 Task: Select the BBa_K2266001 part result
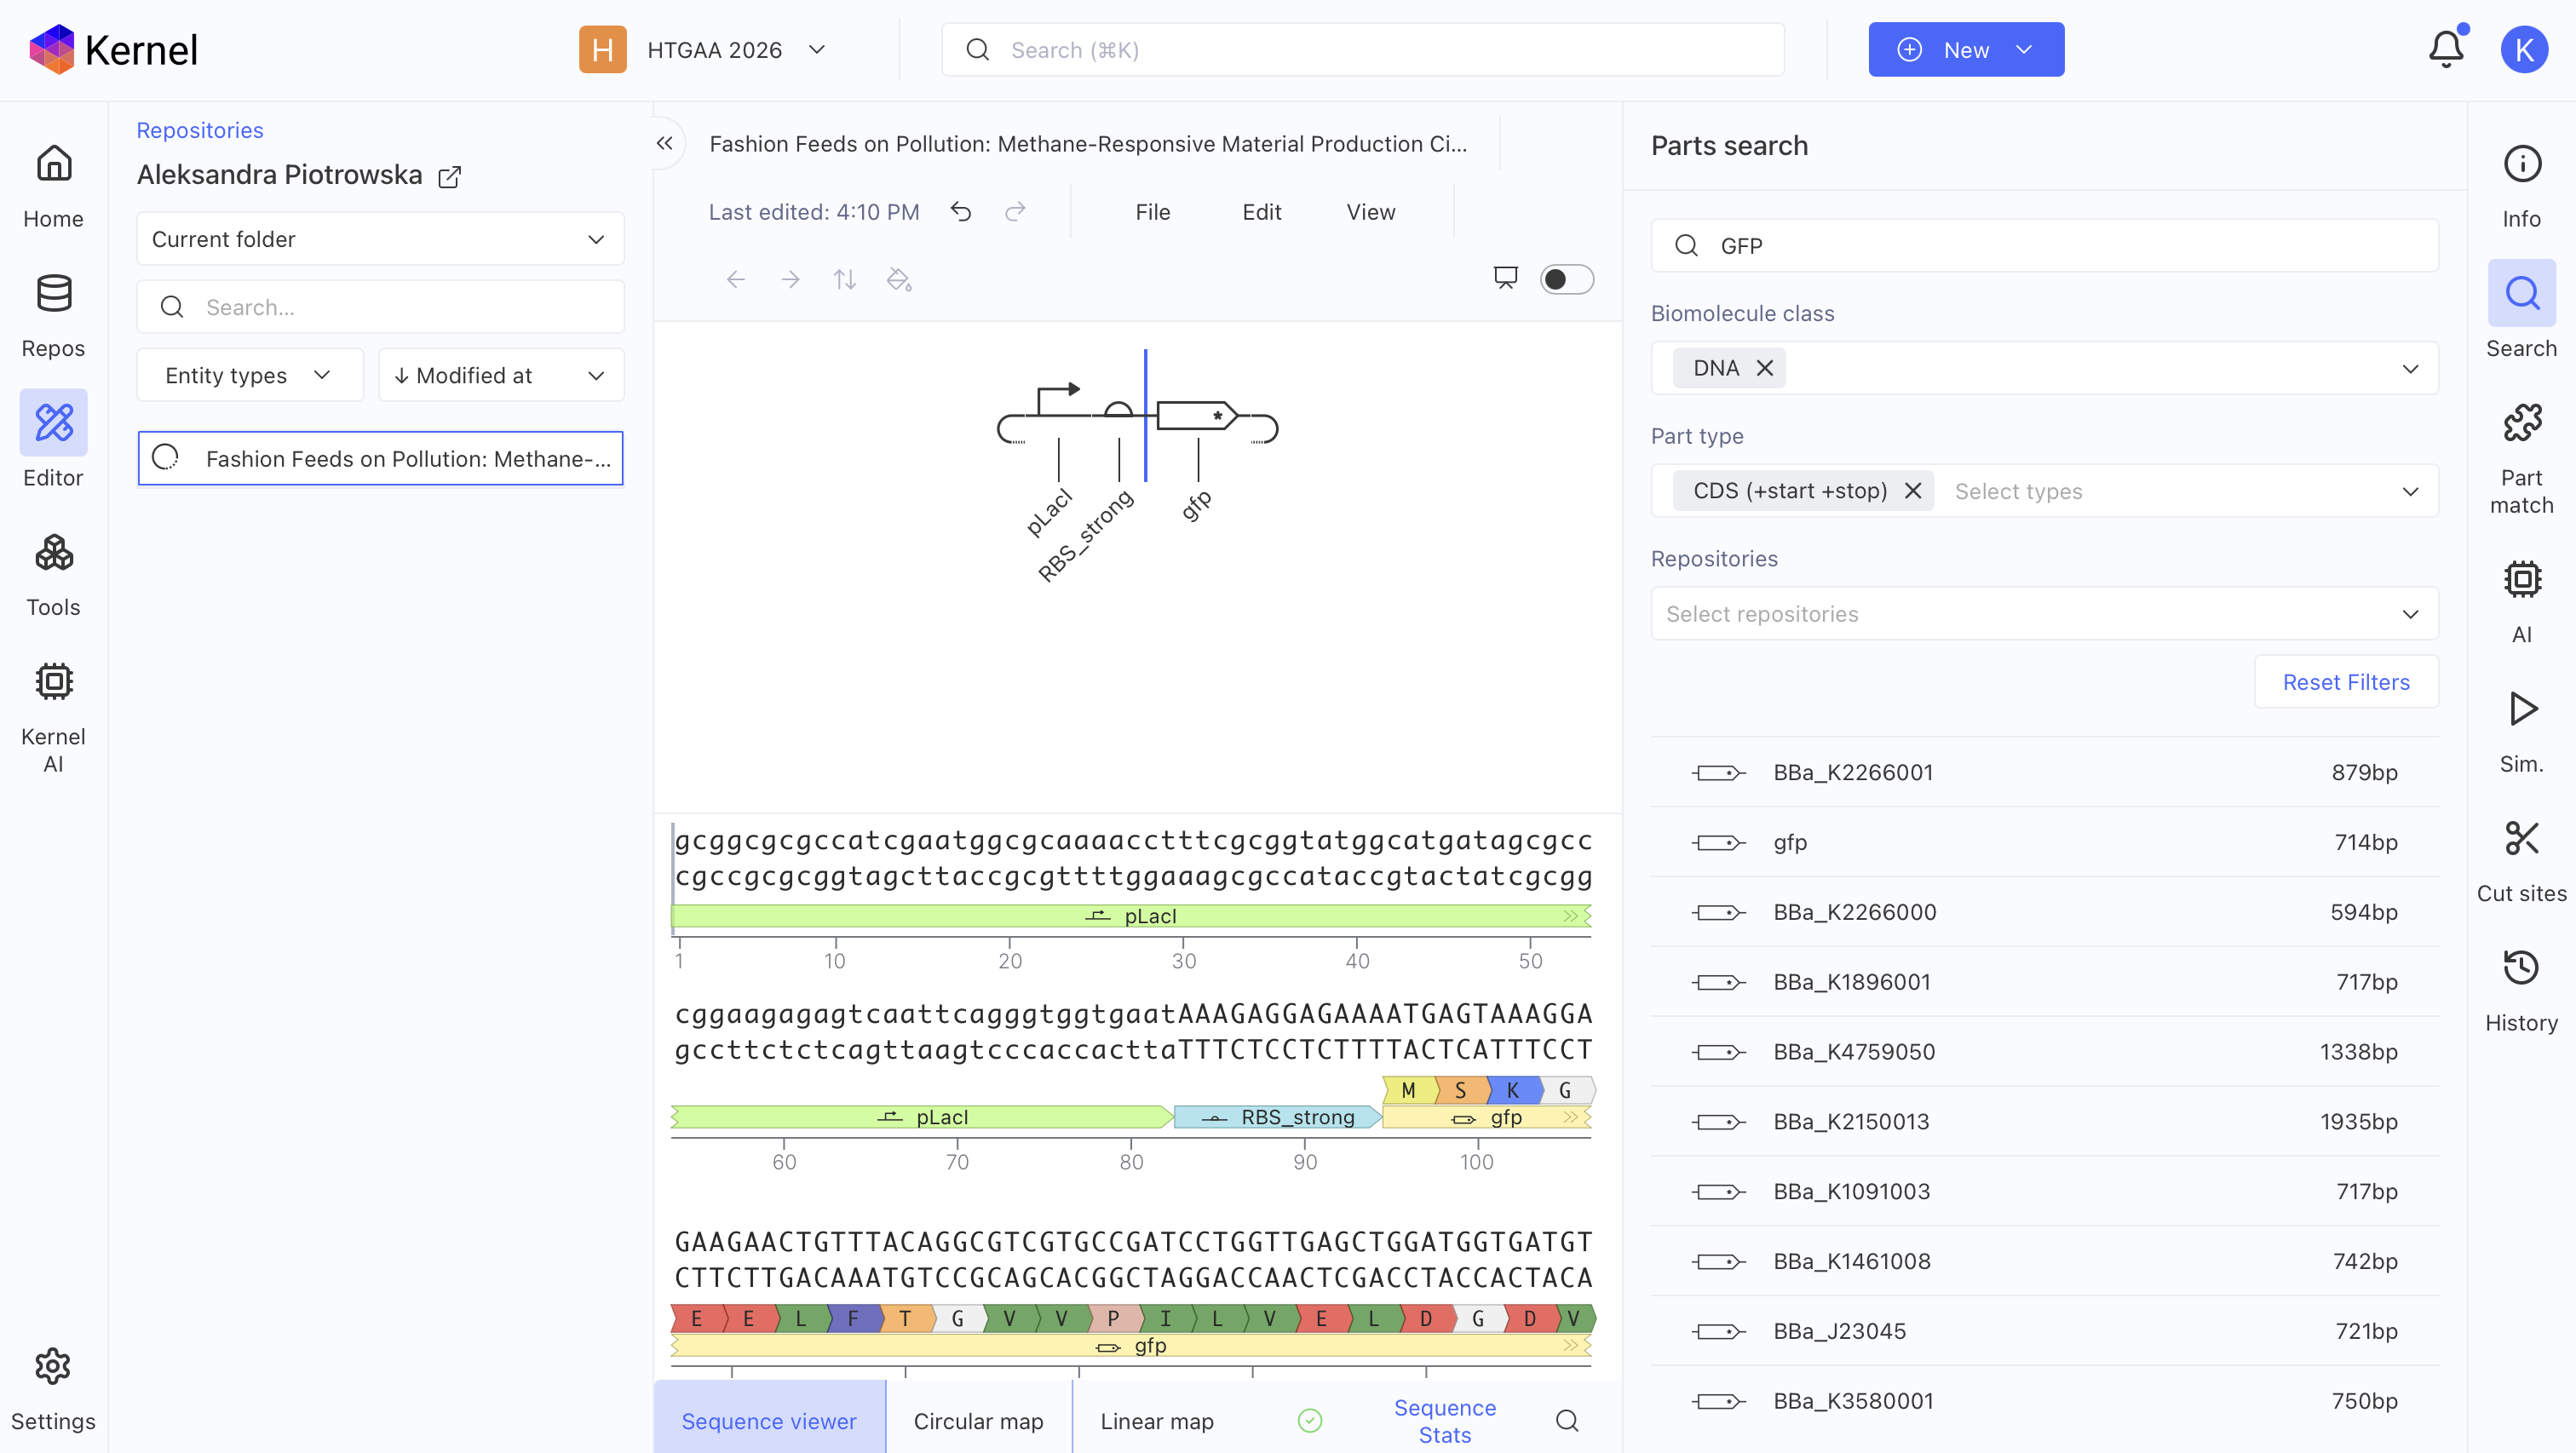coord(2044,772)
